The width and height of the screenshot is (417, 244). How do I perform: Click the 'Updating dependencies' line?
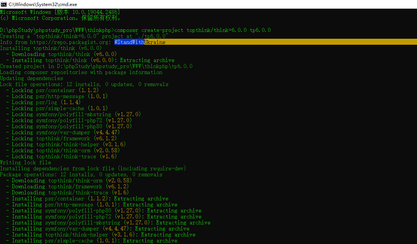click(31, 78)
